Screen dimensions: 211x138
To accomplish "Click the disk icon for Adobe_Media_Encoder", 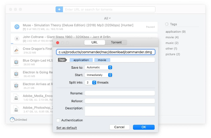I will (x=16, y=97).
